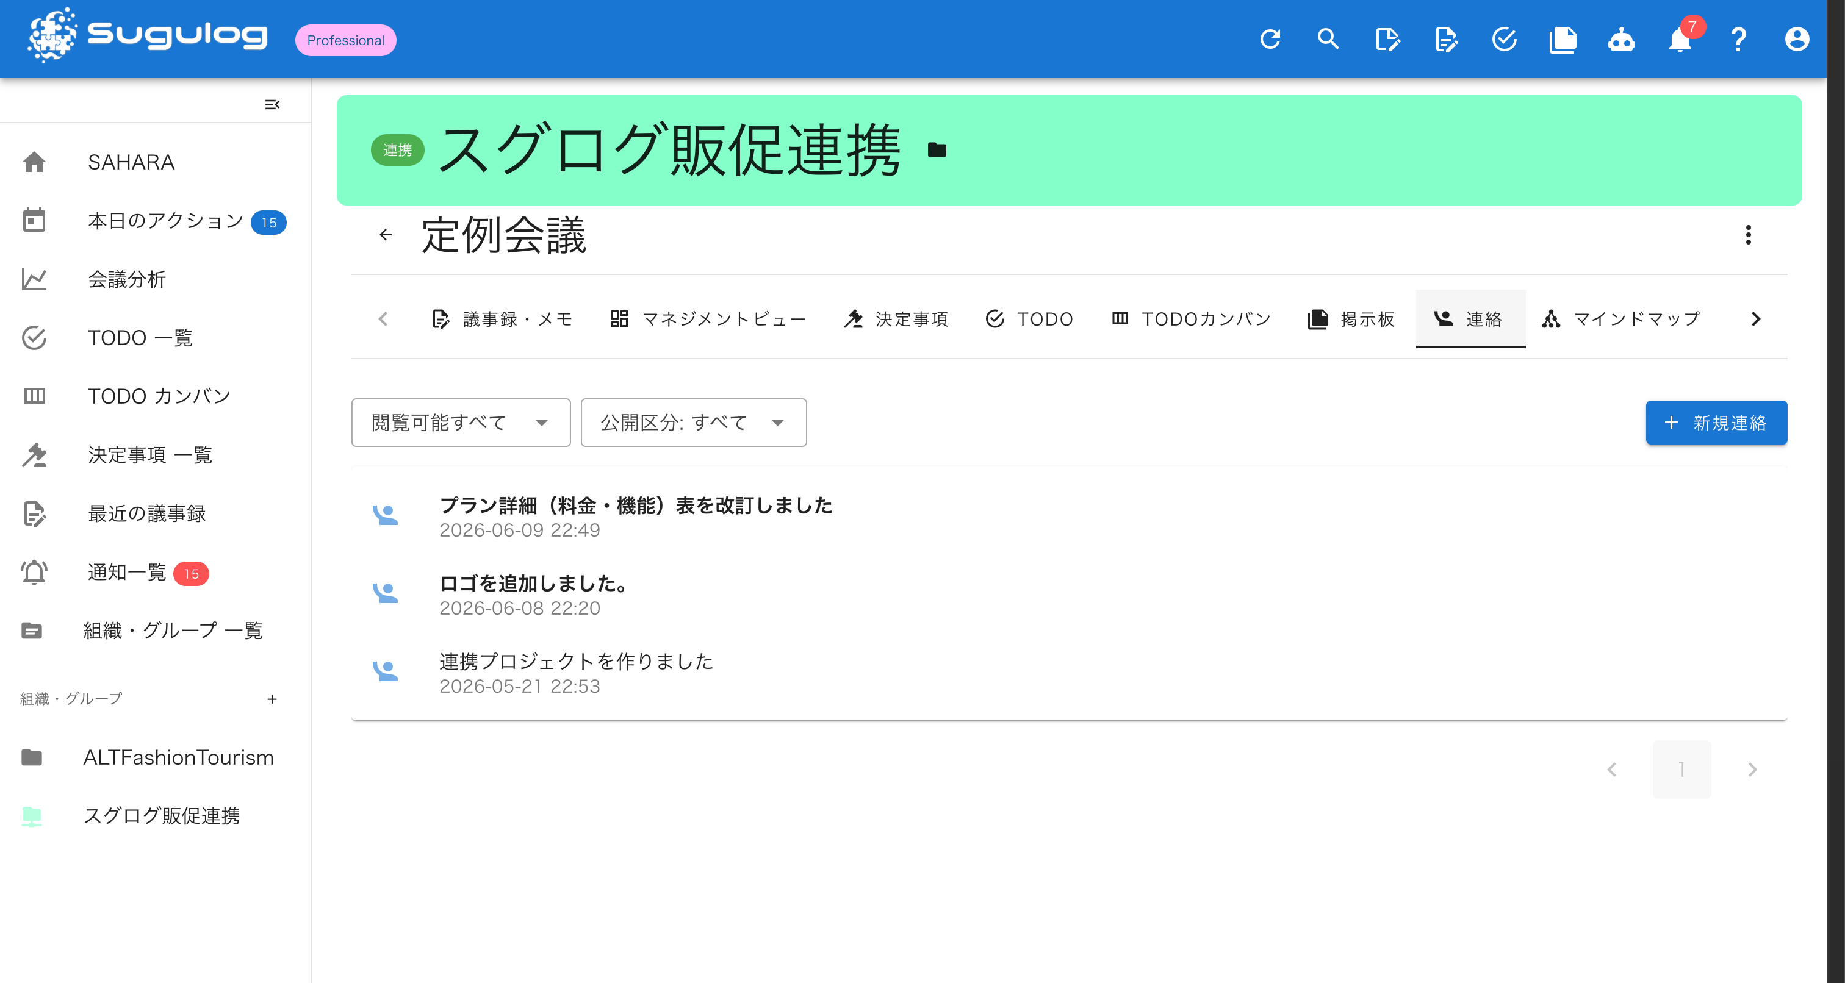
Task: Go back with arrow beside 定例会議
Action: tap(386, 235)
